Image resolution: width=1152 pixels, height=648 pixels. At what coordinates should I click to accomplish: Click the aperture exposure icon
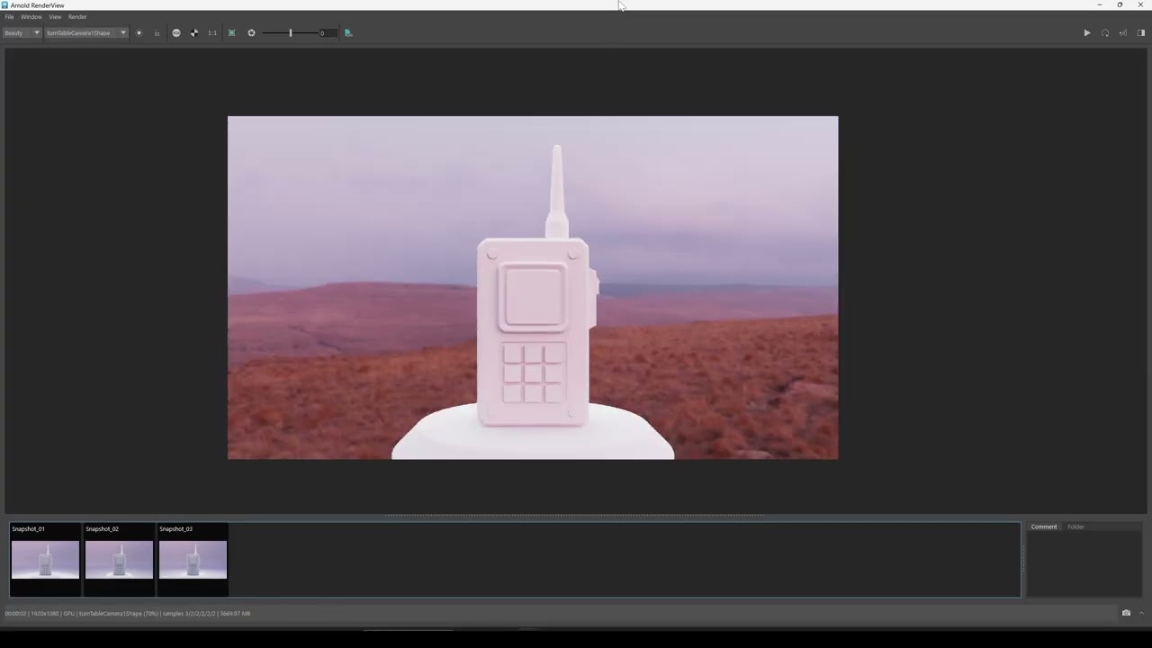(x=251, y=33)
